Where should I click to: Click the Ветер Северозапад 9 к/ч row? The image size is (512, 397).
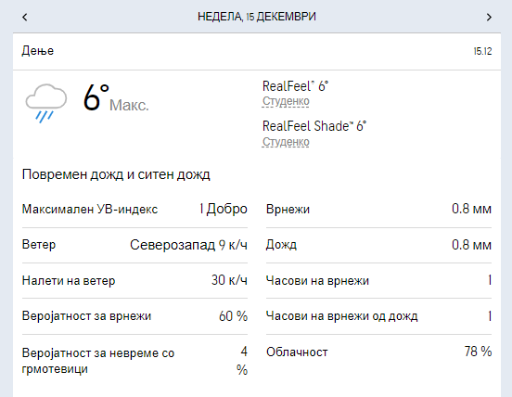point(134,245)
